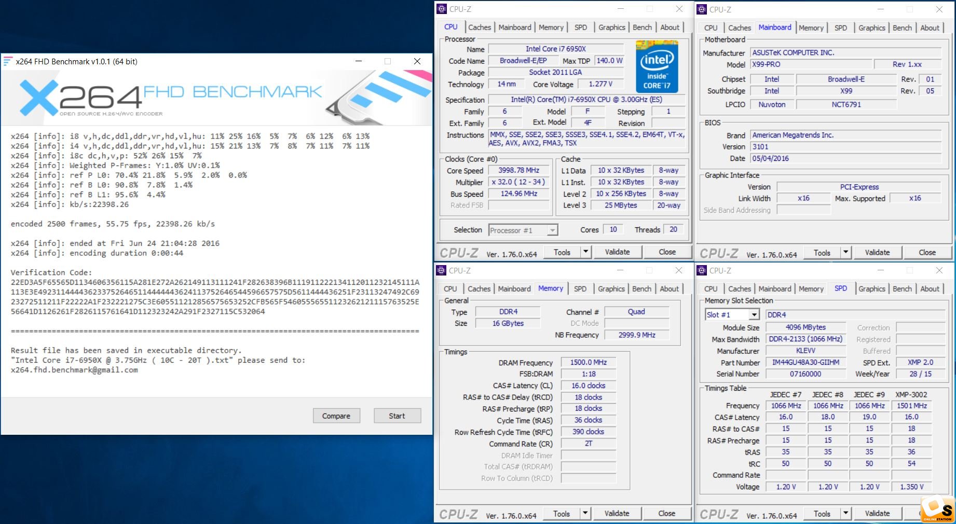Screen dimensions: 956x524
Task: Open Tools dropdown arrow in SPD window
Action: (x=845, y=514)
